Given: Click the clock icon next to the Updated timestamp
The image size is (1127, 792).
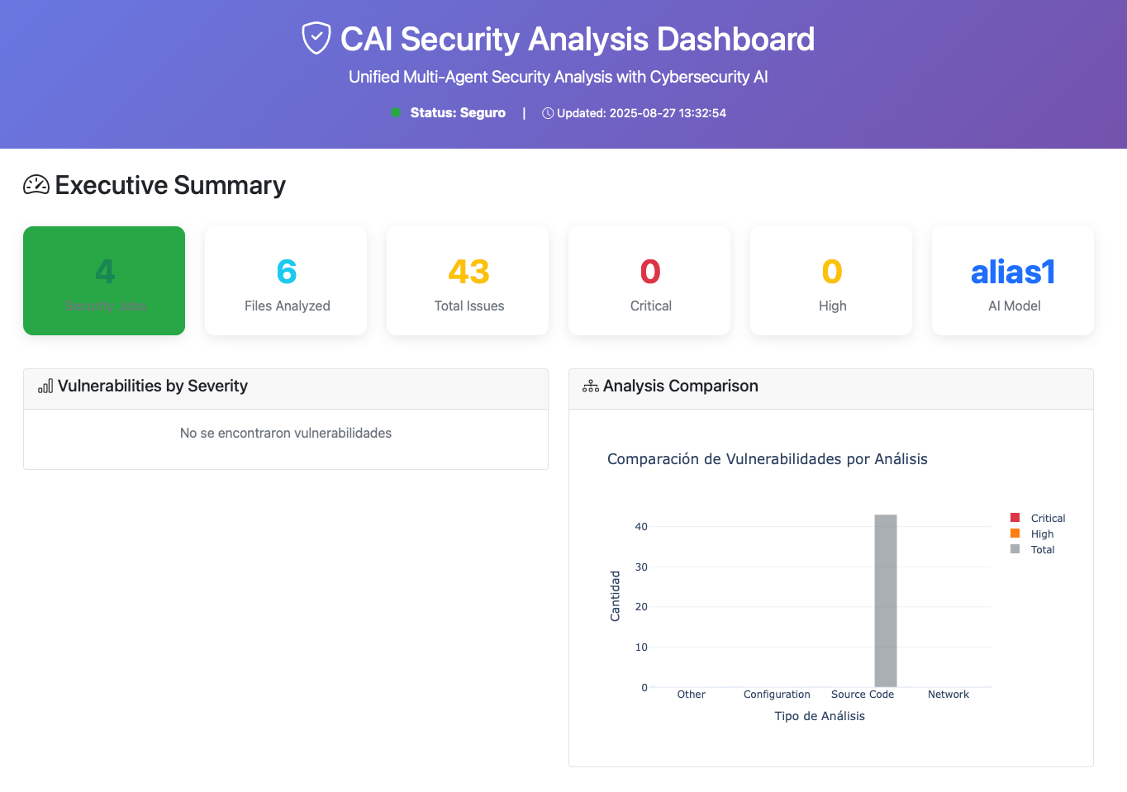Looking at the screenshot, I should point(548,113).
